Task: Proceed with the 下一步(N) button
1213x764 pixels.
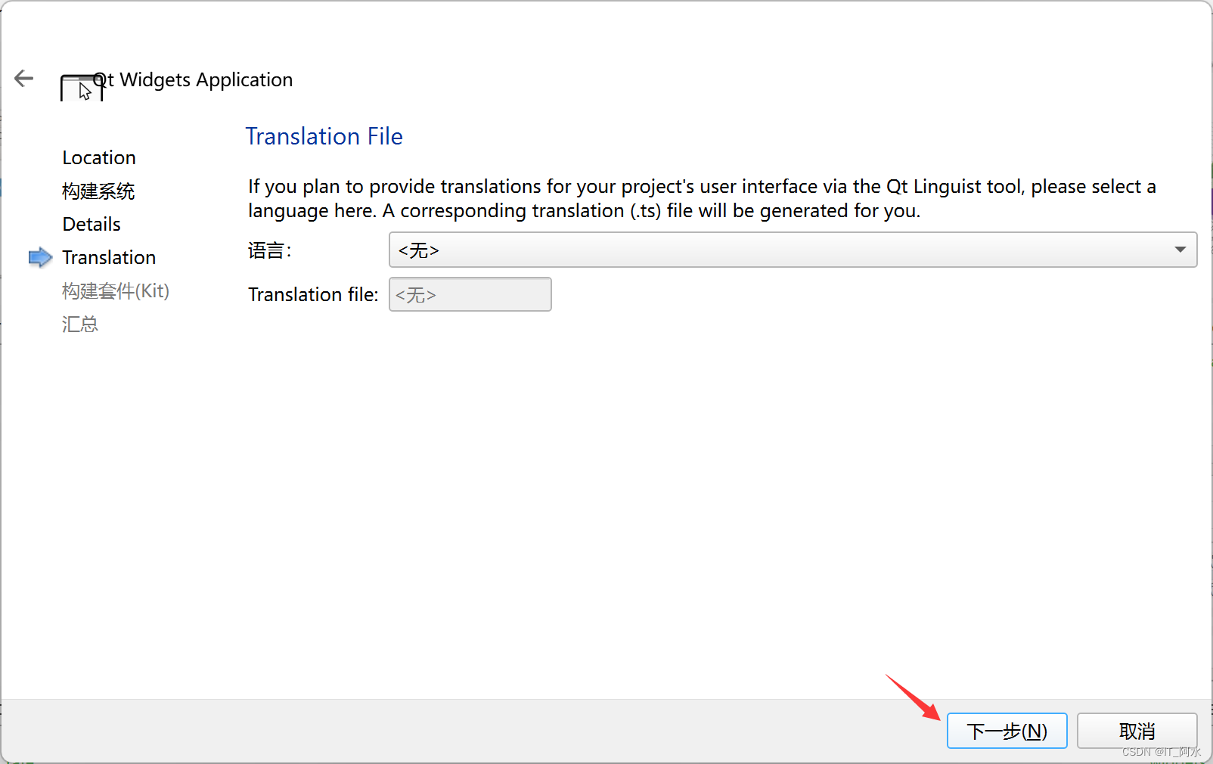Action: point(1007,731)
